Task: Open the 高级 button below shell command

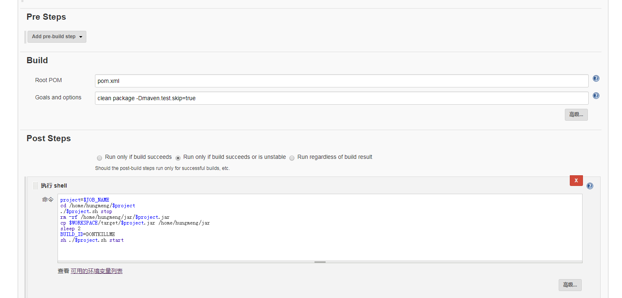Action: [x=570, y=285]
